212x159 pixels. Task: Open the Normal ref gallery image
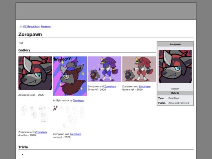tap(139, 69)
